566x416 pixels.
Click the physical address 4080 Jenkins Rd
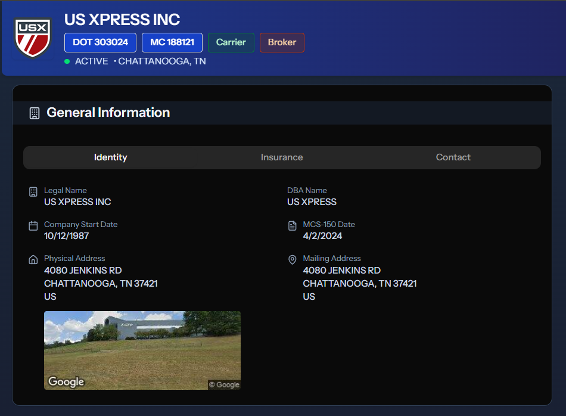pyautogui.click(x=83, y=271)
